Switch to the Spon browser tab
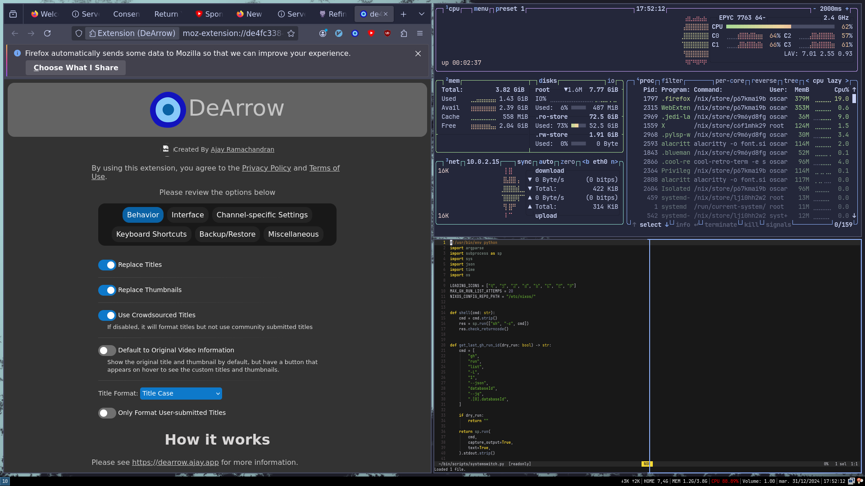The width and height of the screenshot is (865, 486). click(209, 14)
